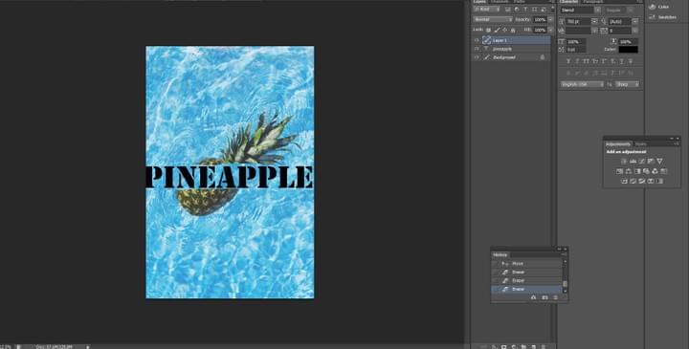Select the History panel tab
This screenshot has width=689, height=349.
500,255
